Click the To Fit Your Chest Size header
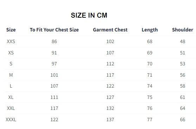 coord(54,30)
